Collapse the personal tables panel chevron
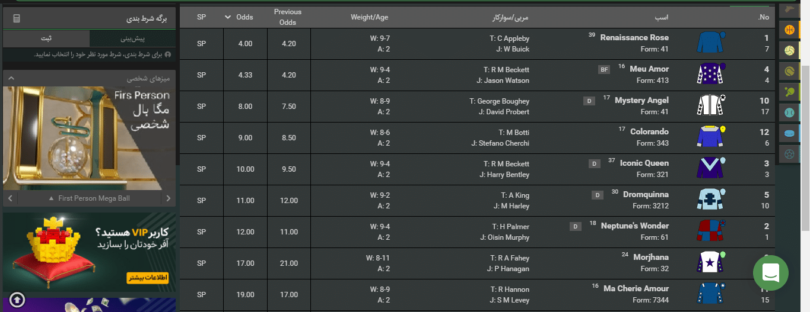Image resolution: width=810 pixels, height=312 pixels. [x=11, y=79]
